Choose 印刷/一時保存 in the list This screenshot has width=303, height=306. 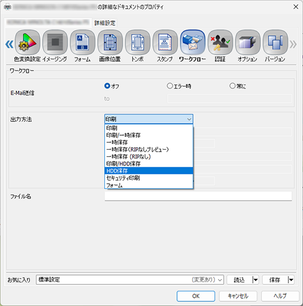coord(149,135)
